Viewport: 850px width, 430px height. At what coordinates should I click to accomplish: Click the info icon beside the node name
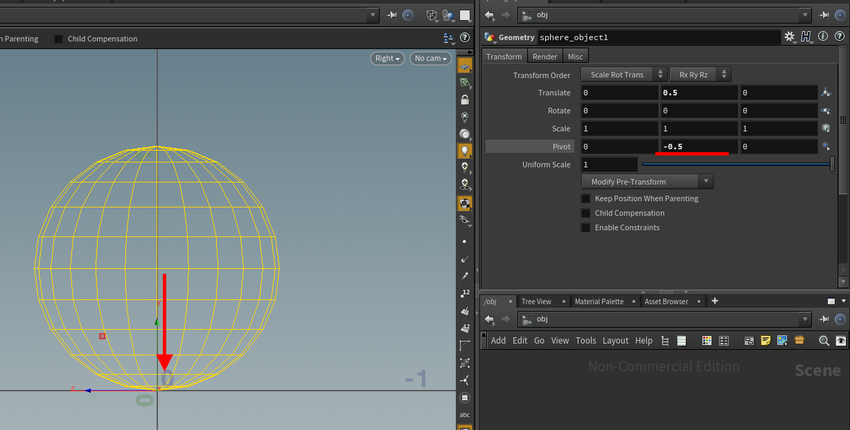[x=822, y=37]
